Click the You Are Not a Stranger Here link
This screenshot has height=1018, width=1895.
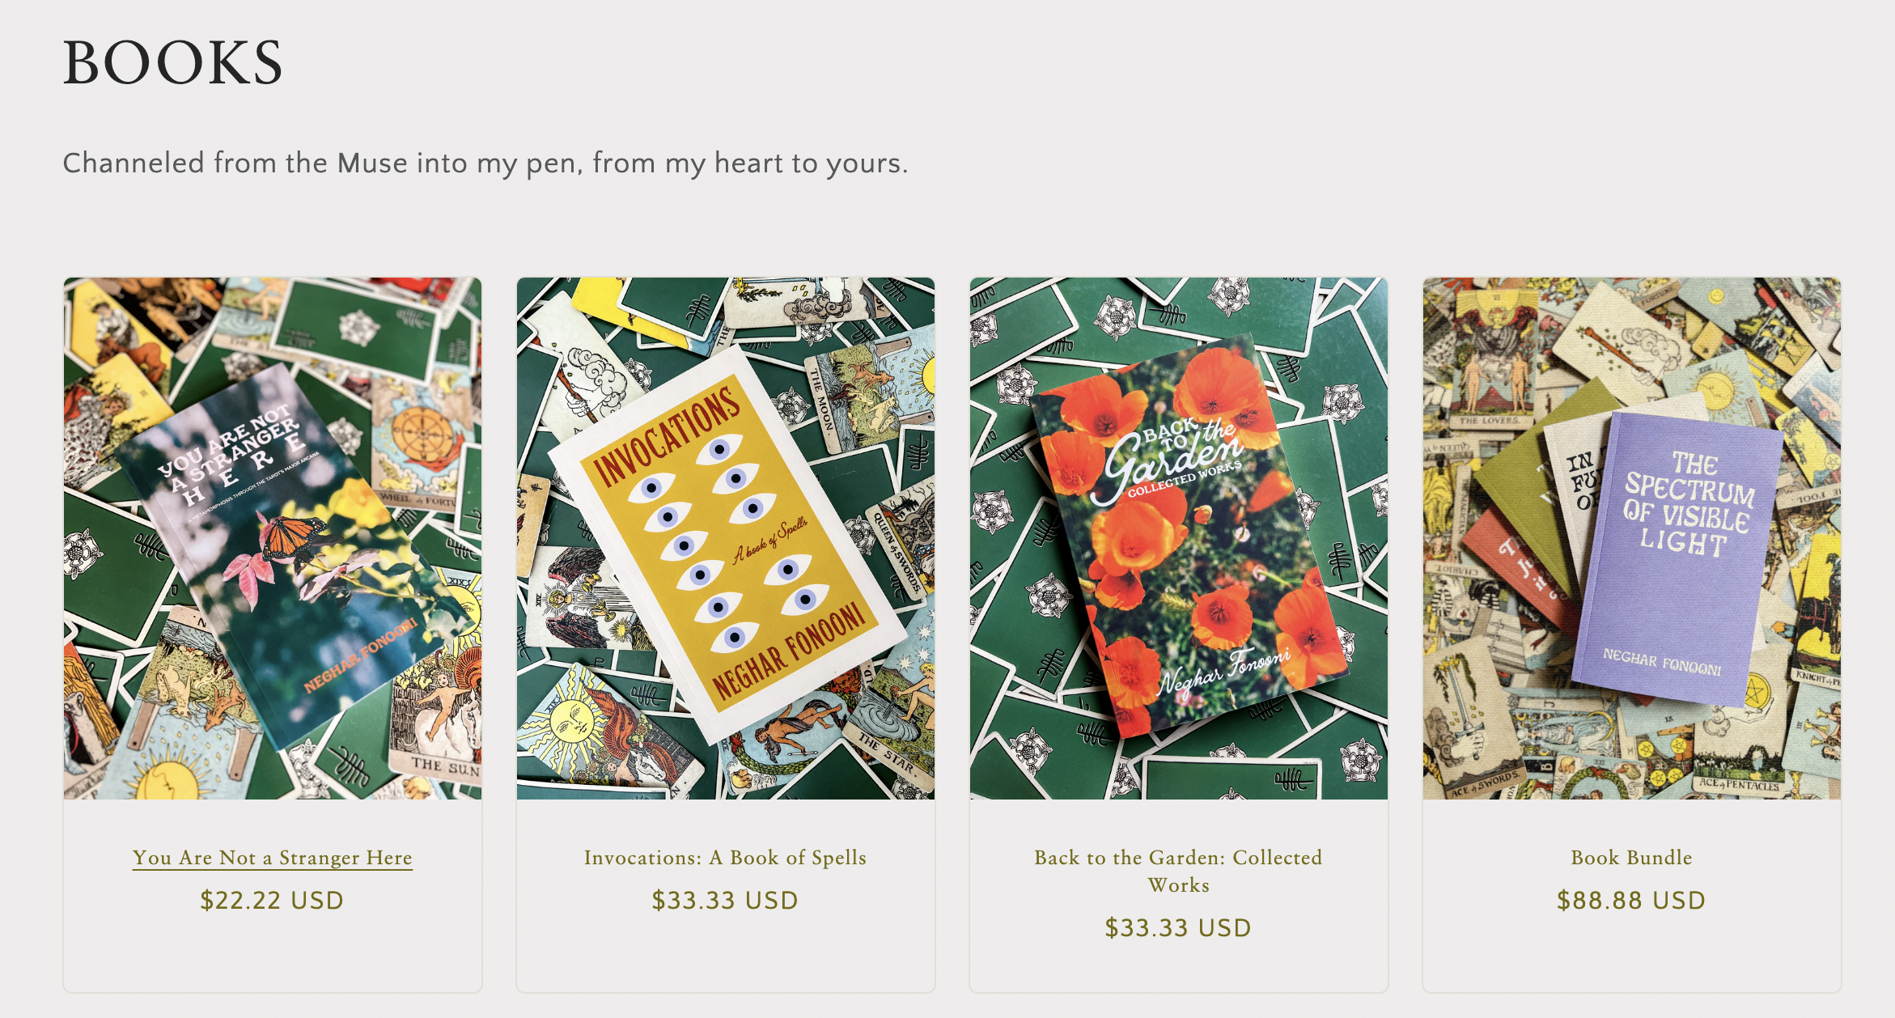coord(273,858)
